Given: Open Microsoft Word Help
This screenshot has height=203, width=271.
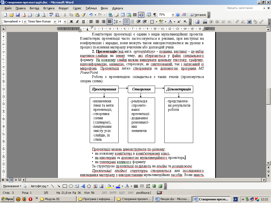Looking at the screenshot, I should (x=178, y=15).
